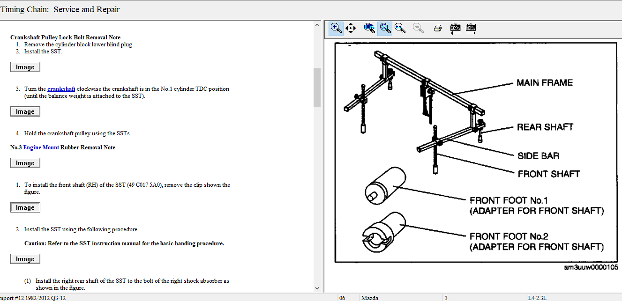Screen dimensions: 622x301
Task: Click image reference am3uuw0000105
Action: 591,267
